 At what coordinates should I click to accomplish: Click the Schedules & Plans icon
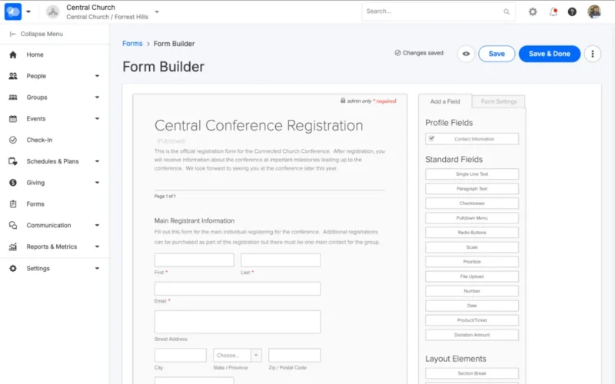click(13, 161)
